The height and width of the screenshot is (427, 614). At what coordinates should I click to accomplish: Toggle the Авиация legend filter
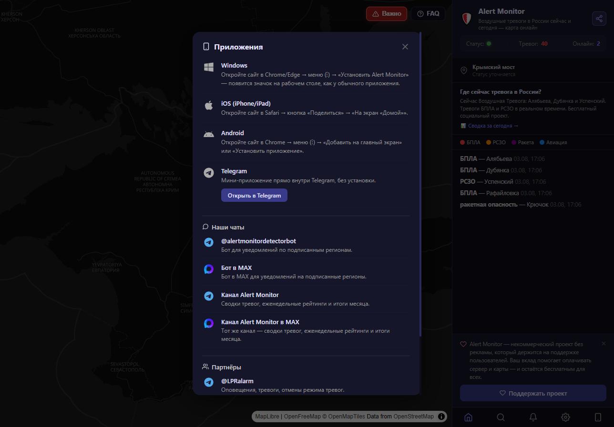pos(553,142)
